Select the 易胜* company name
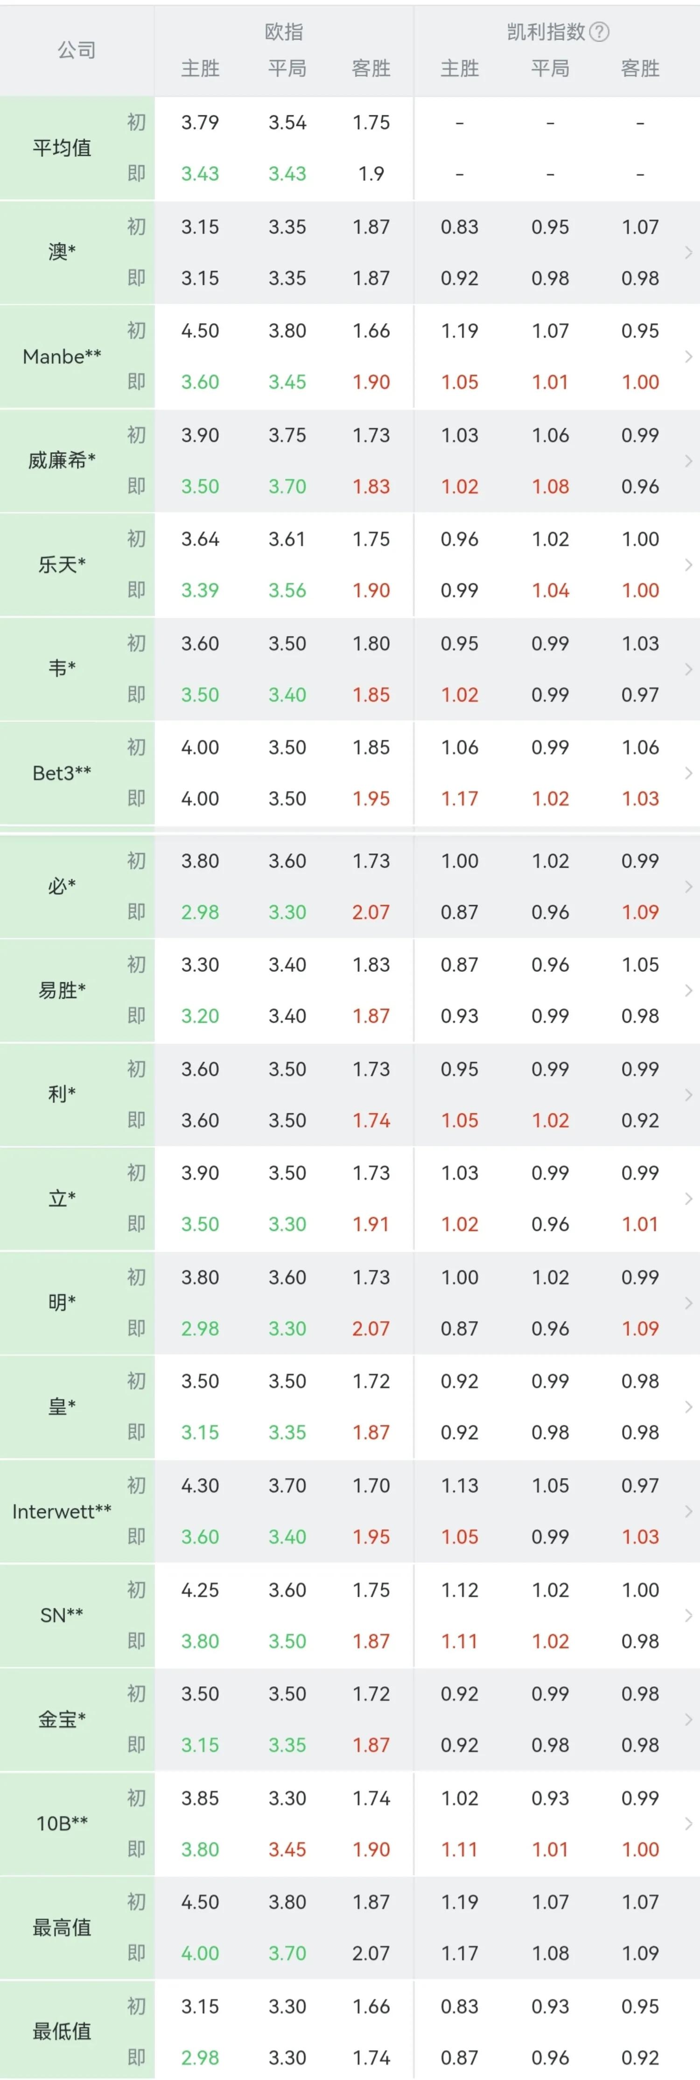This screenshot has height=2080, width=700. pos(62,990)
